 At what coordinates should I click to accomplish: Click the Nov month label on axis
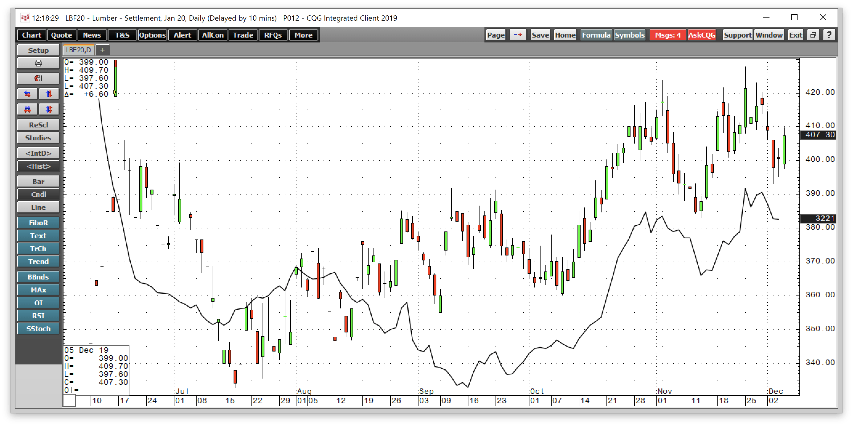tap(665, 391)
